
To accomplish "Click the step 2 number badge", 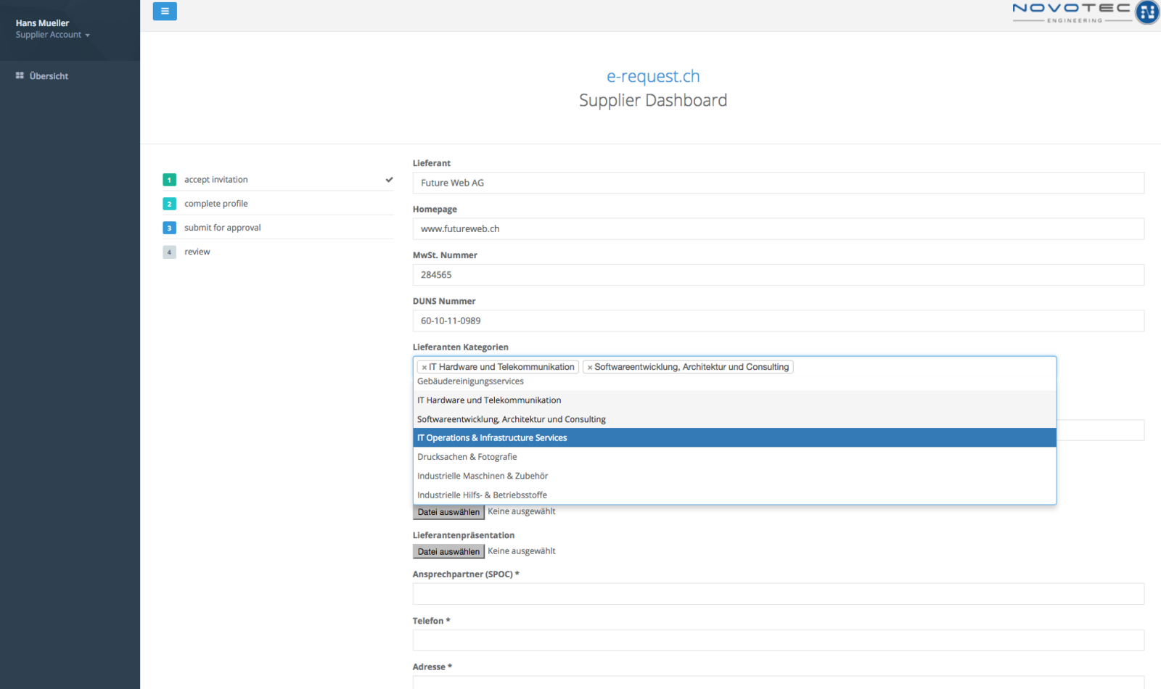I will pyautogui.click(x=169, y=204).
